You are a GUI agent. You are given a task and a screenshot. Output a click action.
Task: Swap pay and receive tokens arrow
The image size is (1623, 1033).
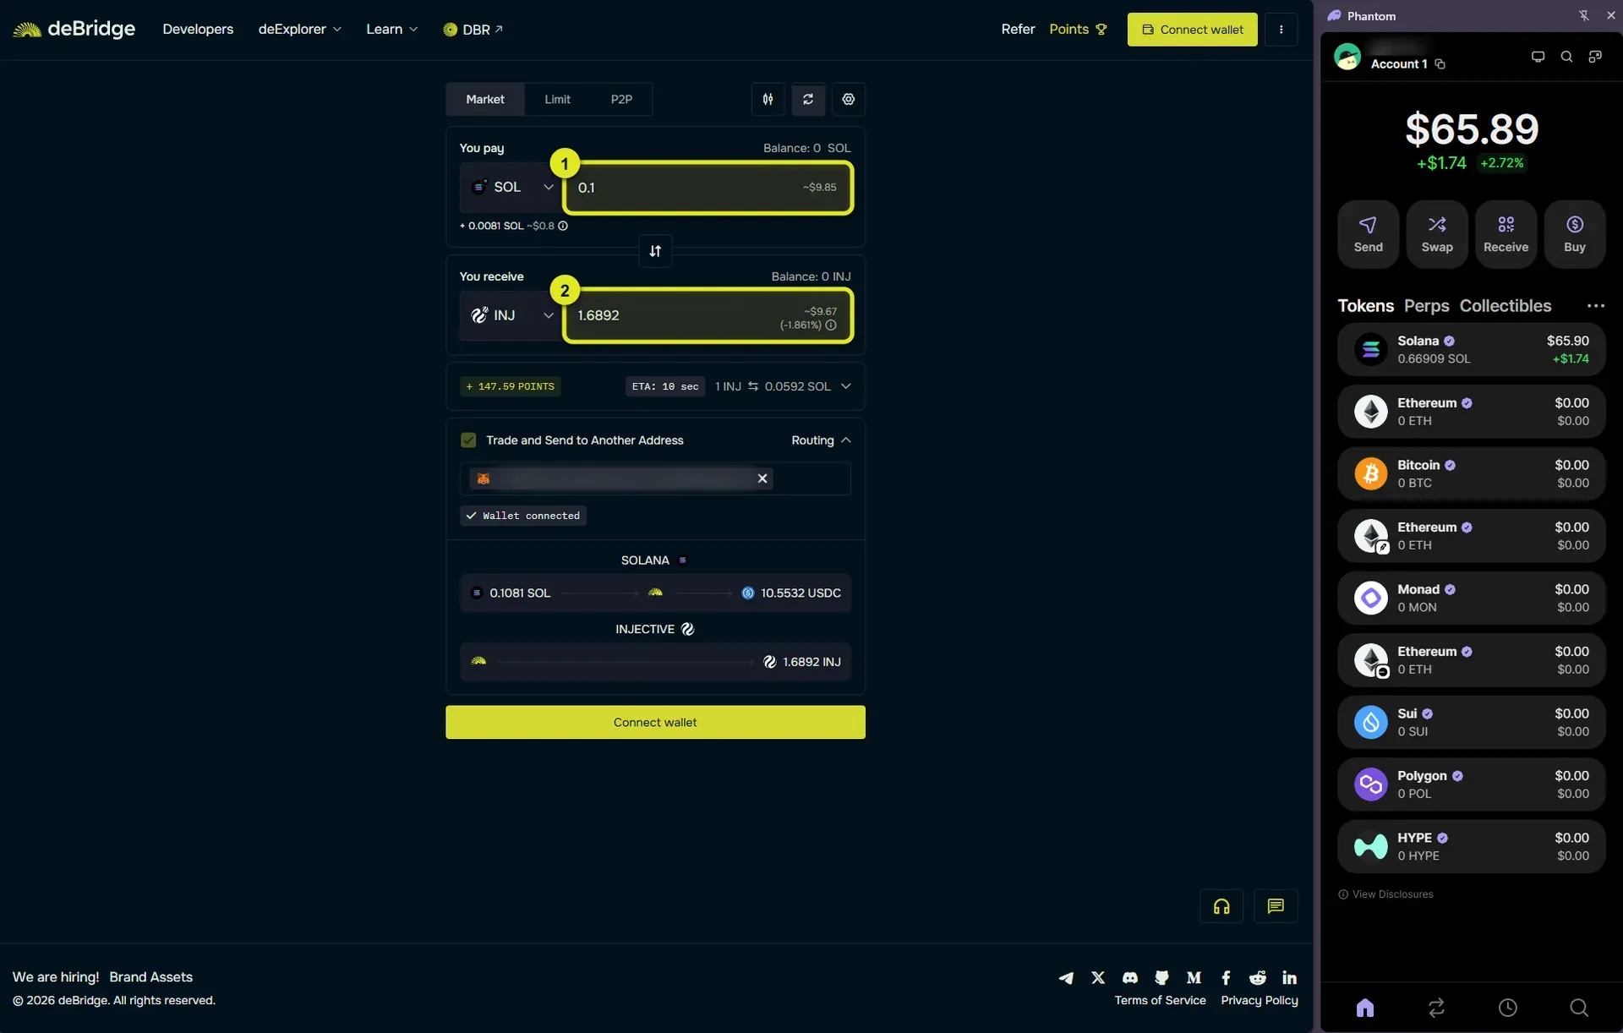(655, 251)
